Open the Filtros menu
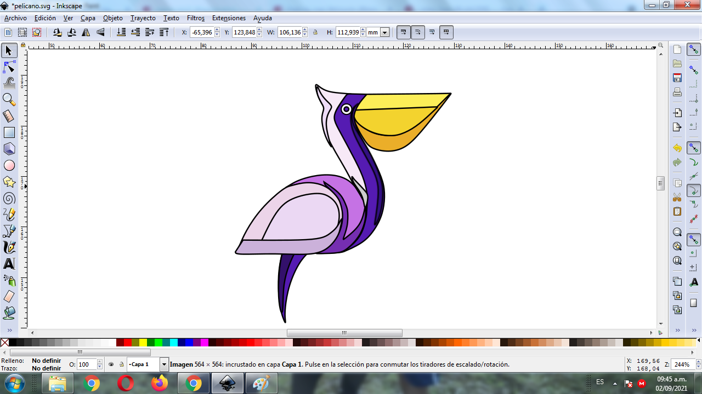 pyautogui.click(x=196, y=18)
